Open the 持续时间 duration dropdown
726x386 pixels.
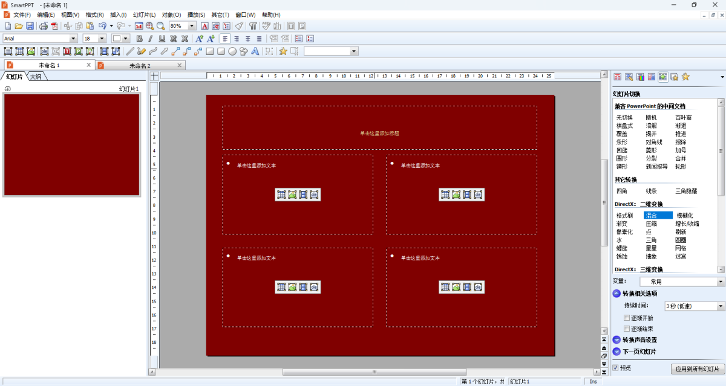pos(721,306)
